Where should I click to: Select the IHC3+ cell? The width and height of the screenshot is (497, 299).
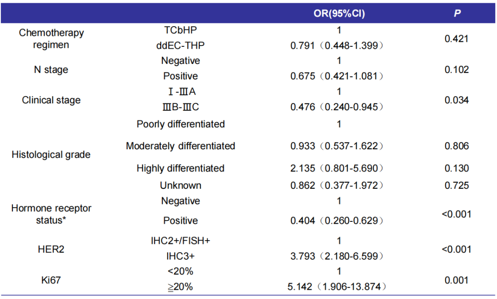pos(180,256)
